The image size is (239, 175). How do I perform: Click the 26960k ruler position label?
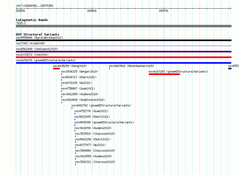pos(92,11)
